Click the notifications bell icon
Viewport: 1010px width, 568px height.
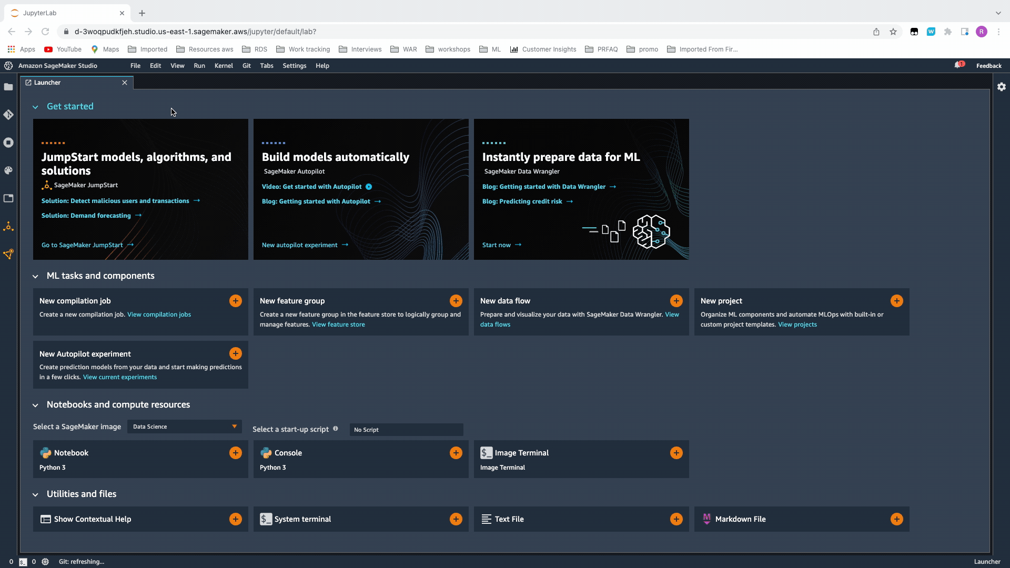958,65
